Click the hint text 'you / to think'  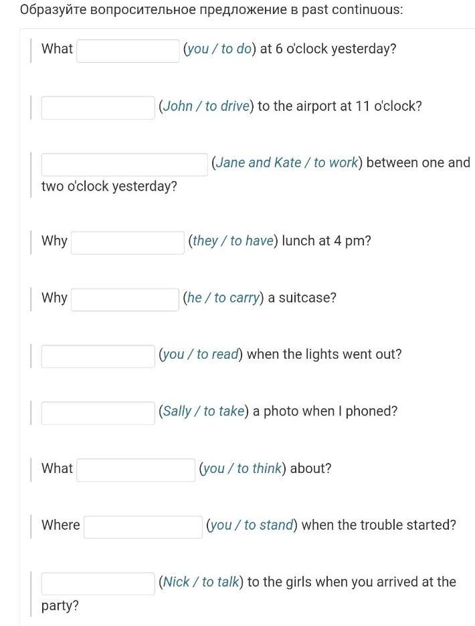[242, 468]
